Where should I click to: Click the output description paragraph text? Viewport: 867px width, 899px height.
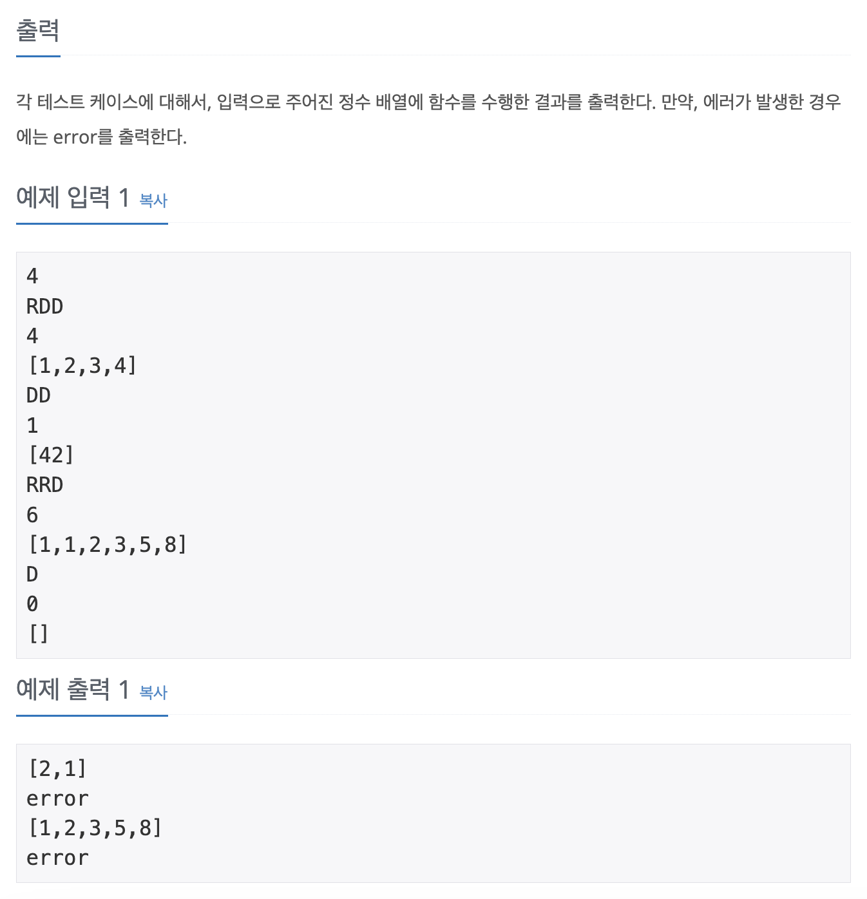pyautogui.click(x=428, y=119)
